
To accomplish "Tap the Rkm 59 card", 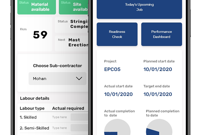I will [35, 34].
